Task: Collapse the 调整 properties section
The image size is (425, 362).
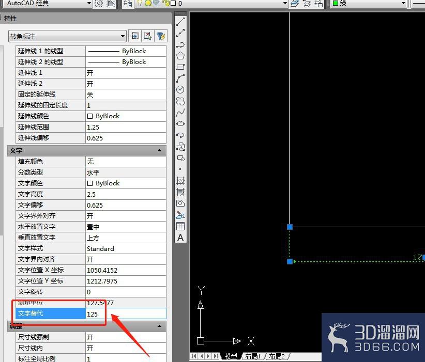Action: (x=160, y=326)
